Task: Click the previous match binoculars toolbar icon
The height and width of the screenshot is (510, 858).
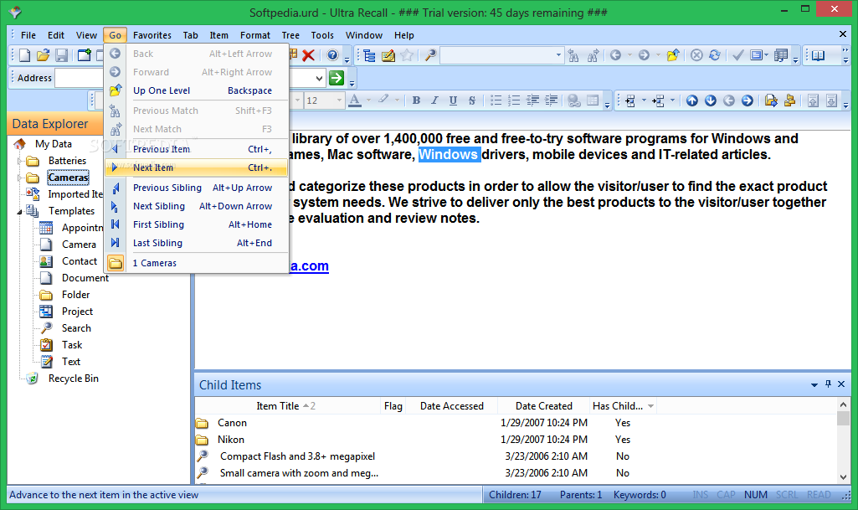Action: coord(573,55)
